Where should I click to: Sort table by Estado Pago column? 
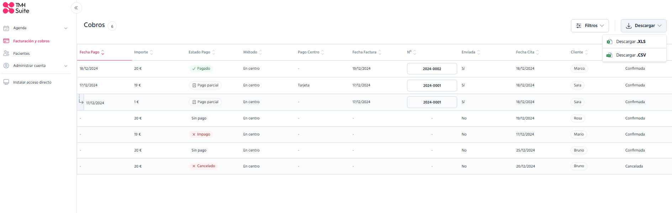coord(202,52)
